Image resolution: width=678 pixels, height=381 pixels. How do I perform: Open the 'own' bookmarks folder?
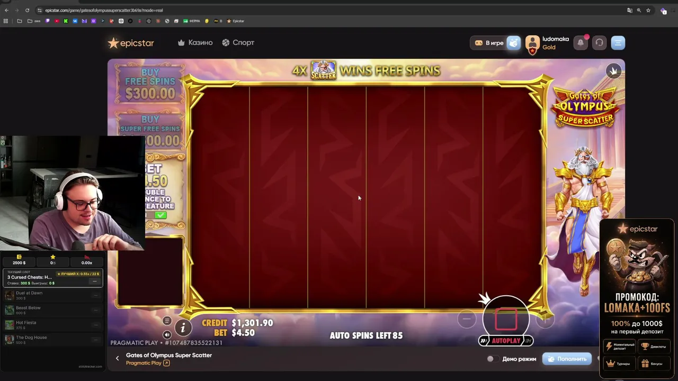[33, 21]
